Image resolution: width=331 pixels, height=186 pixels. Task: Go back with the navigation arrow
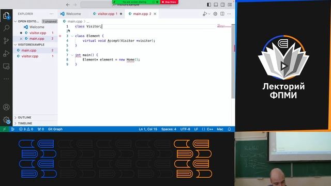pos(68,5)
